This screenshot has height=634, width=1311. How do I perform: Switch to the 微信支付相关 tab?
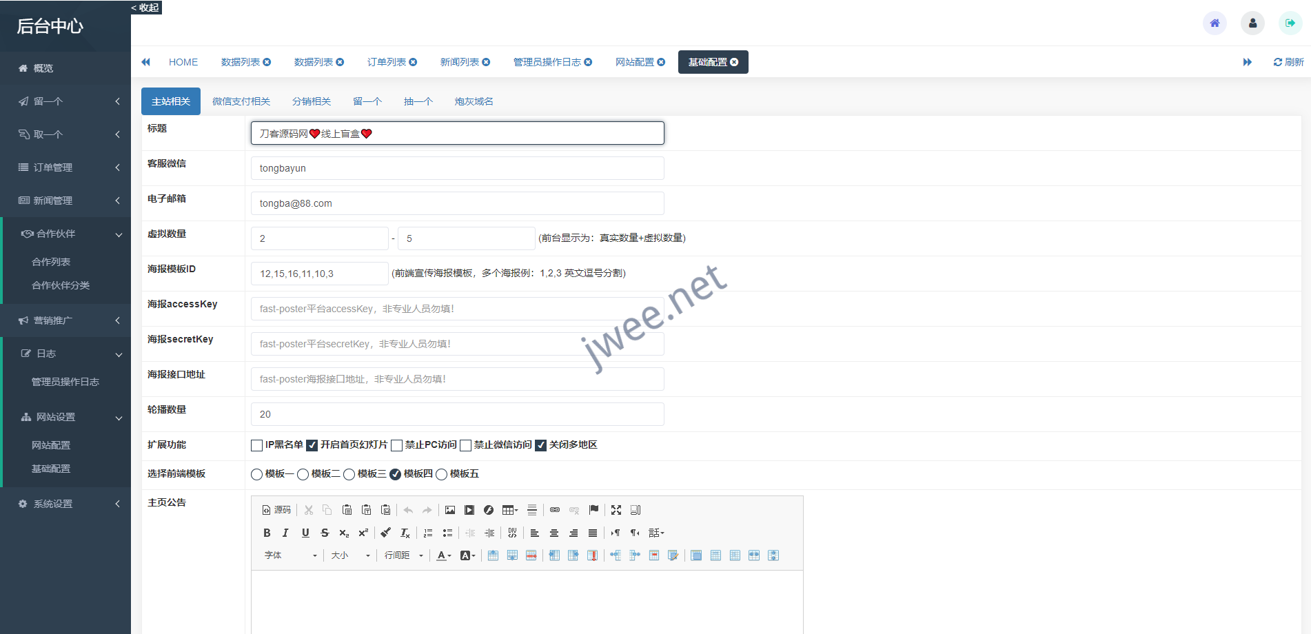[x=241, y=101]
